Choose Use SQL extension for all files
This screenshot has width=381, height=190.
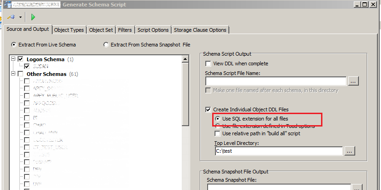[x=218, y=119]
